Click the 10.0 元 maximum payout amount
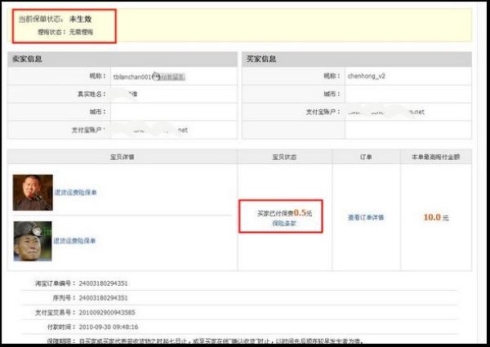Viewport: 490px width, 347px height. point(434,217)
